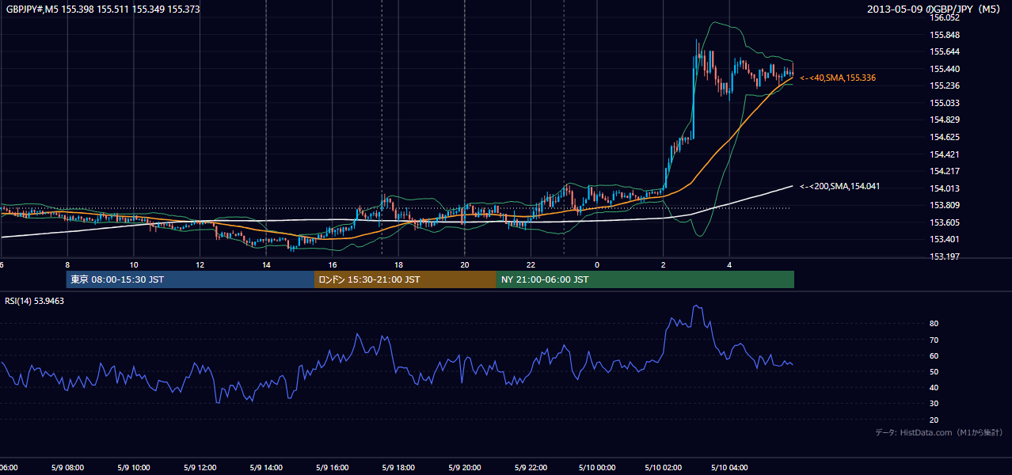Click the 5/10 04:00 bottom time label
Image resolution: width=1012 pixels, height=475 pixels.
click(729, 467)
